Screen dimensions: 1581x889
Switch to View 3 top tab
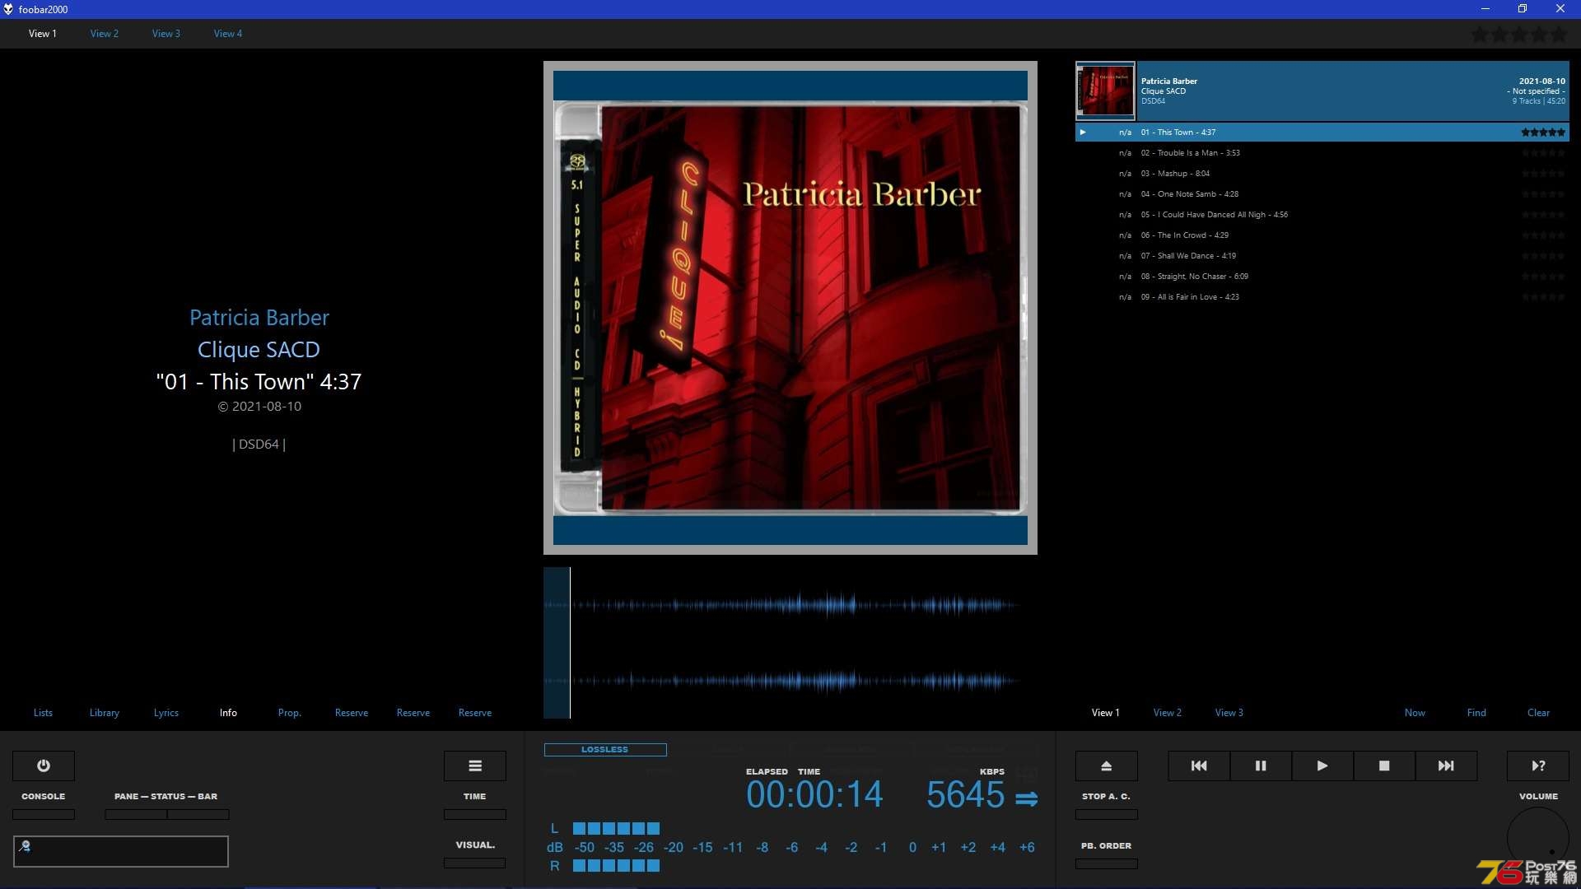(166, 34)
